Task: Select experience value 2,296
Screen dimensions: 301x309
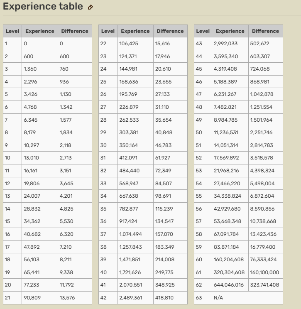Action: pos(30,82)
